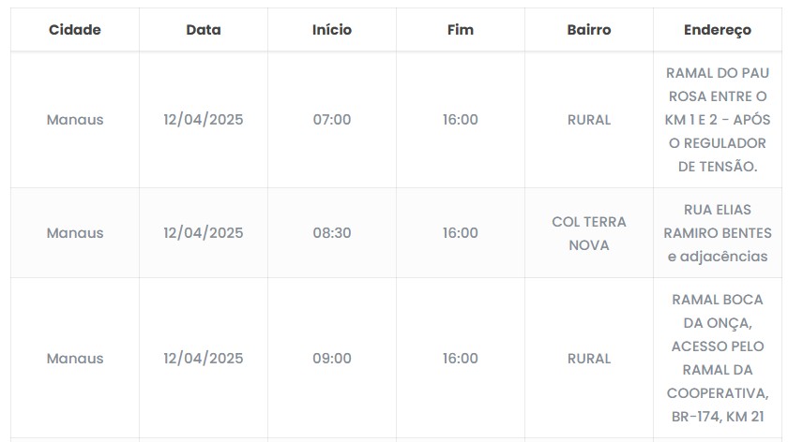
Task: Select the COL TERRA NOVA neighborhood cell
Action: pos(589,234)
